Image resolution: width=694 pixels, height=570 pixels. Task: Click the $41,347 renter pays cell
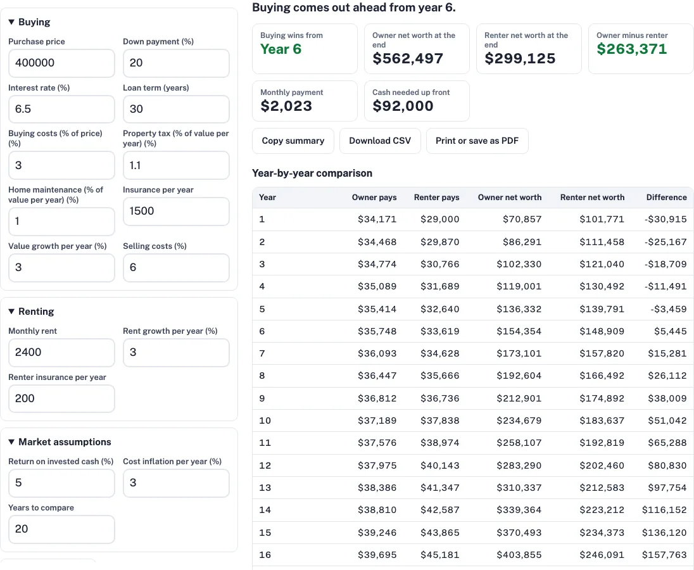[440, 488]
